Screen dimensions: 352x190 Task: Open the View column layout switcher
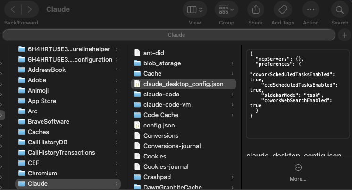(194, 9)
